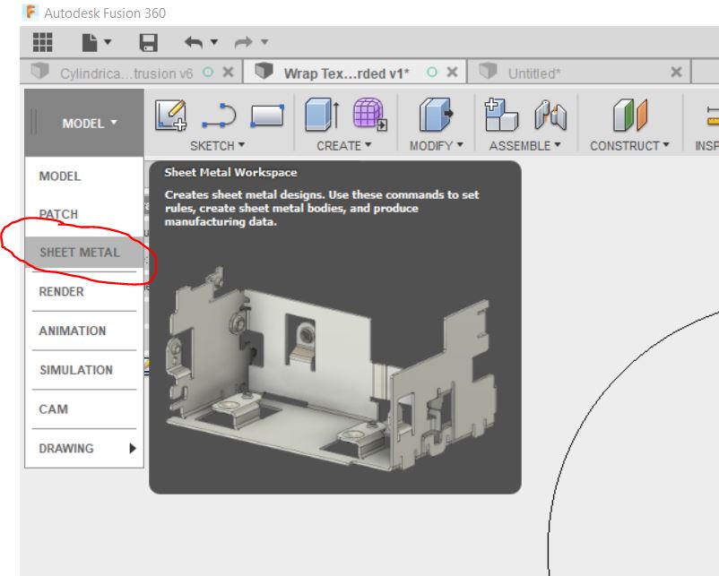Open the MODIFY dropdown menu
Viewport: 719px width, 576px height.
coord(436,146)
